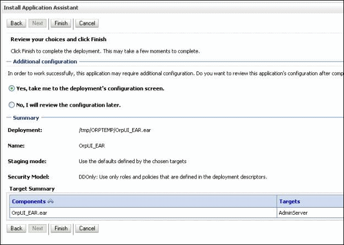Sort table by Targets column header
Image resolution: width=344 pixels, height=245 pixels.
coord(290,202)
